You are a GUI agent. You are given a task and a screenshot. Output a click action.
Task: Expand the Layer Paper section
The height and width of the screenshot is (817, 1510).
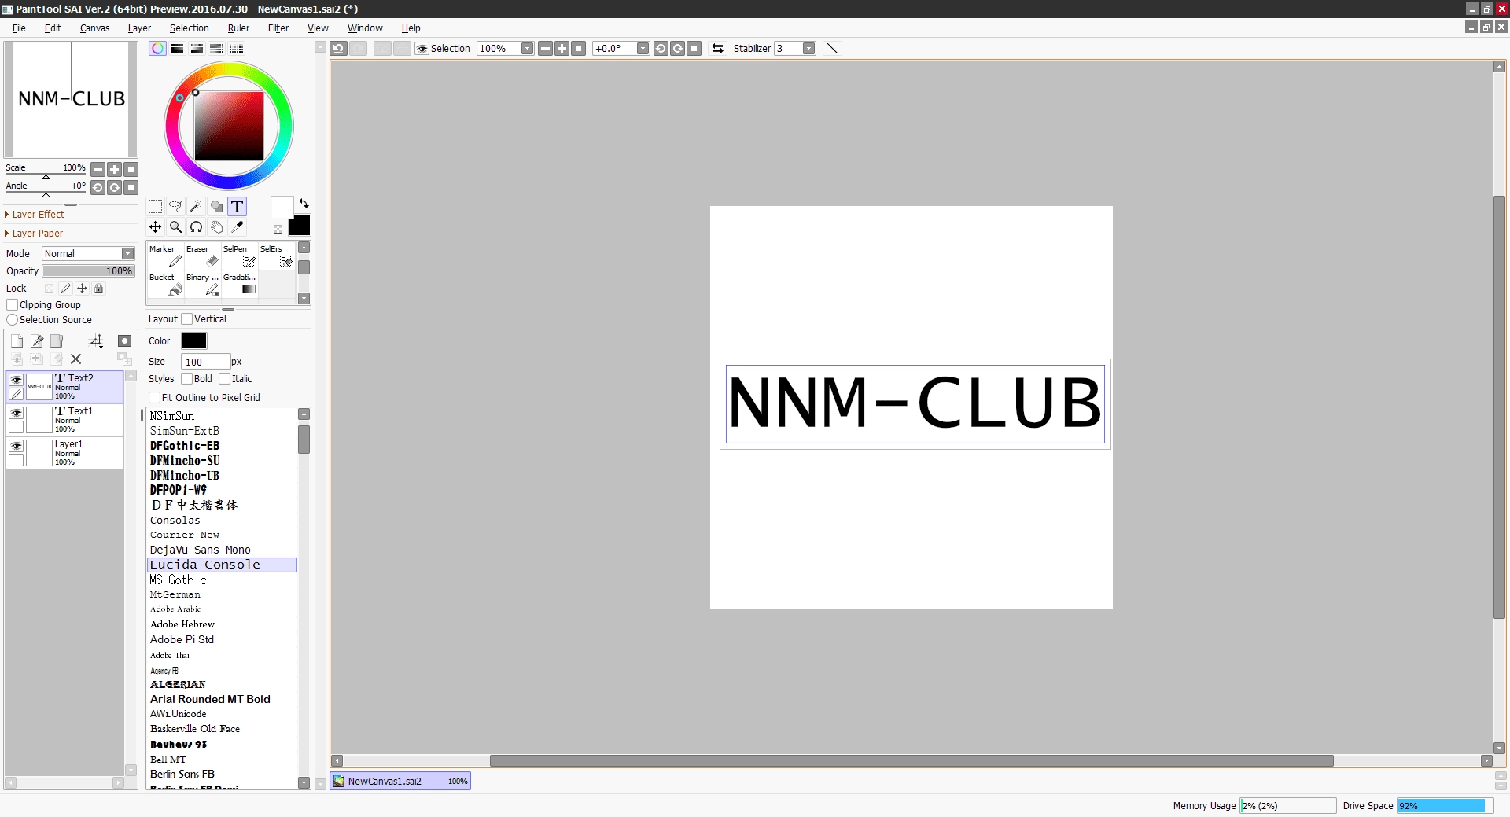coord(37,234)
